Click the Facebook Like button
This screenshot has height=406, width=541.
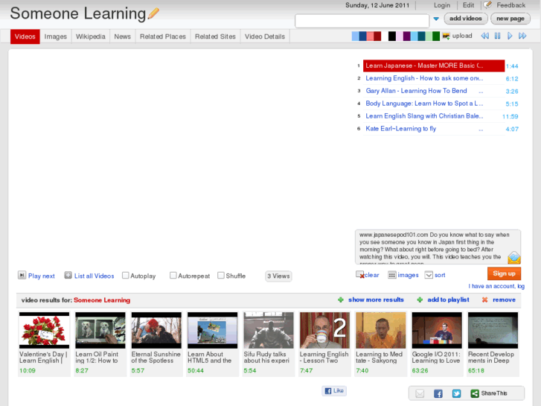point(334,391)
